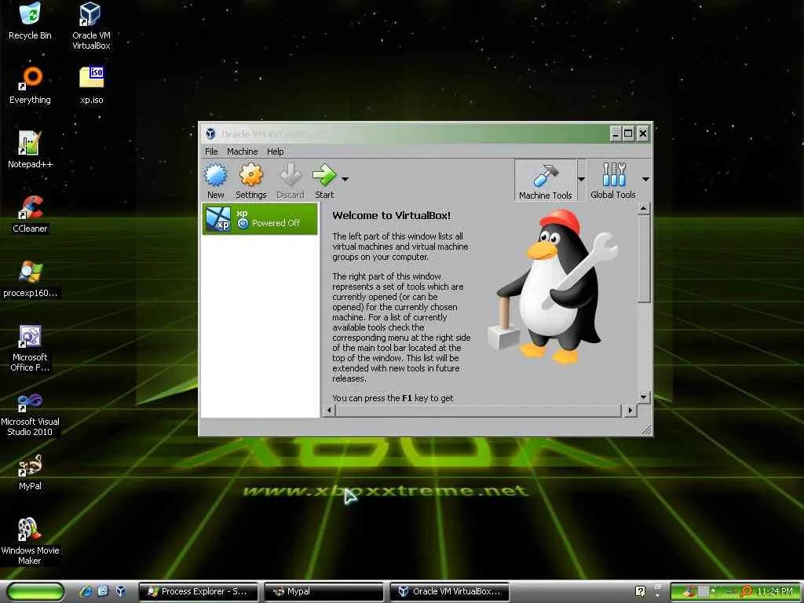Viewport: 804px width, 603px height.
Task: Open the Help menu
Action: pos(276,152)
